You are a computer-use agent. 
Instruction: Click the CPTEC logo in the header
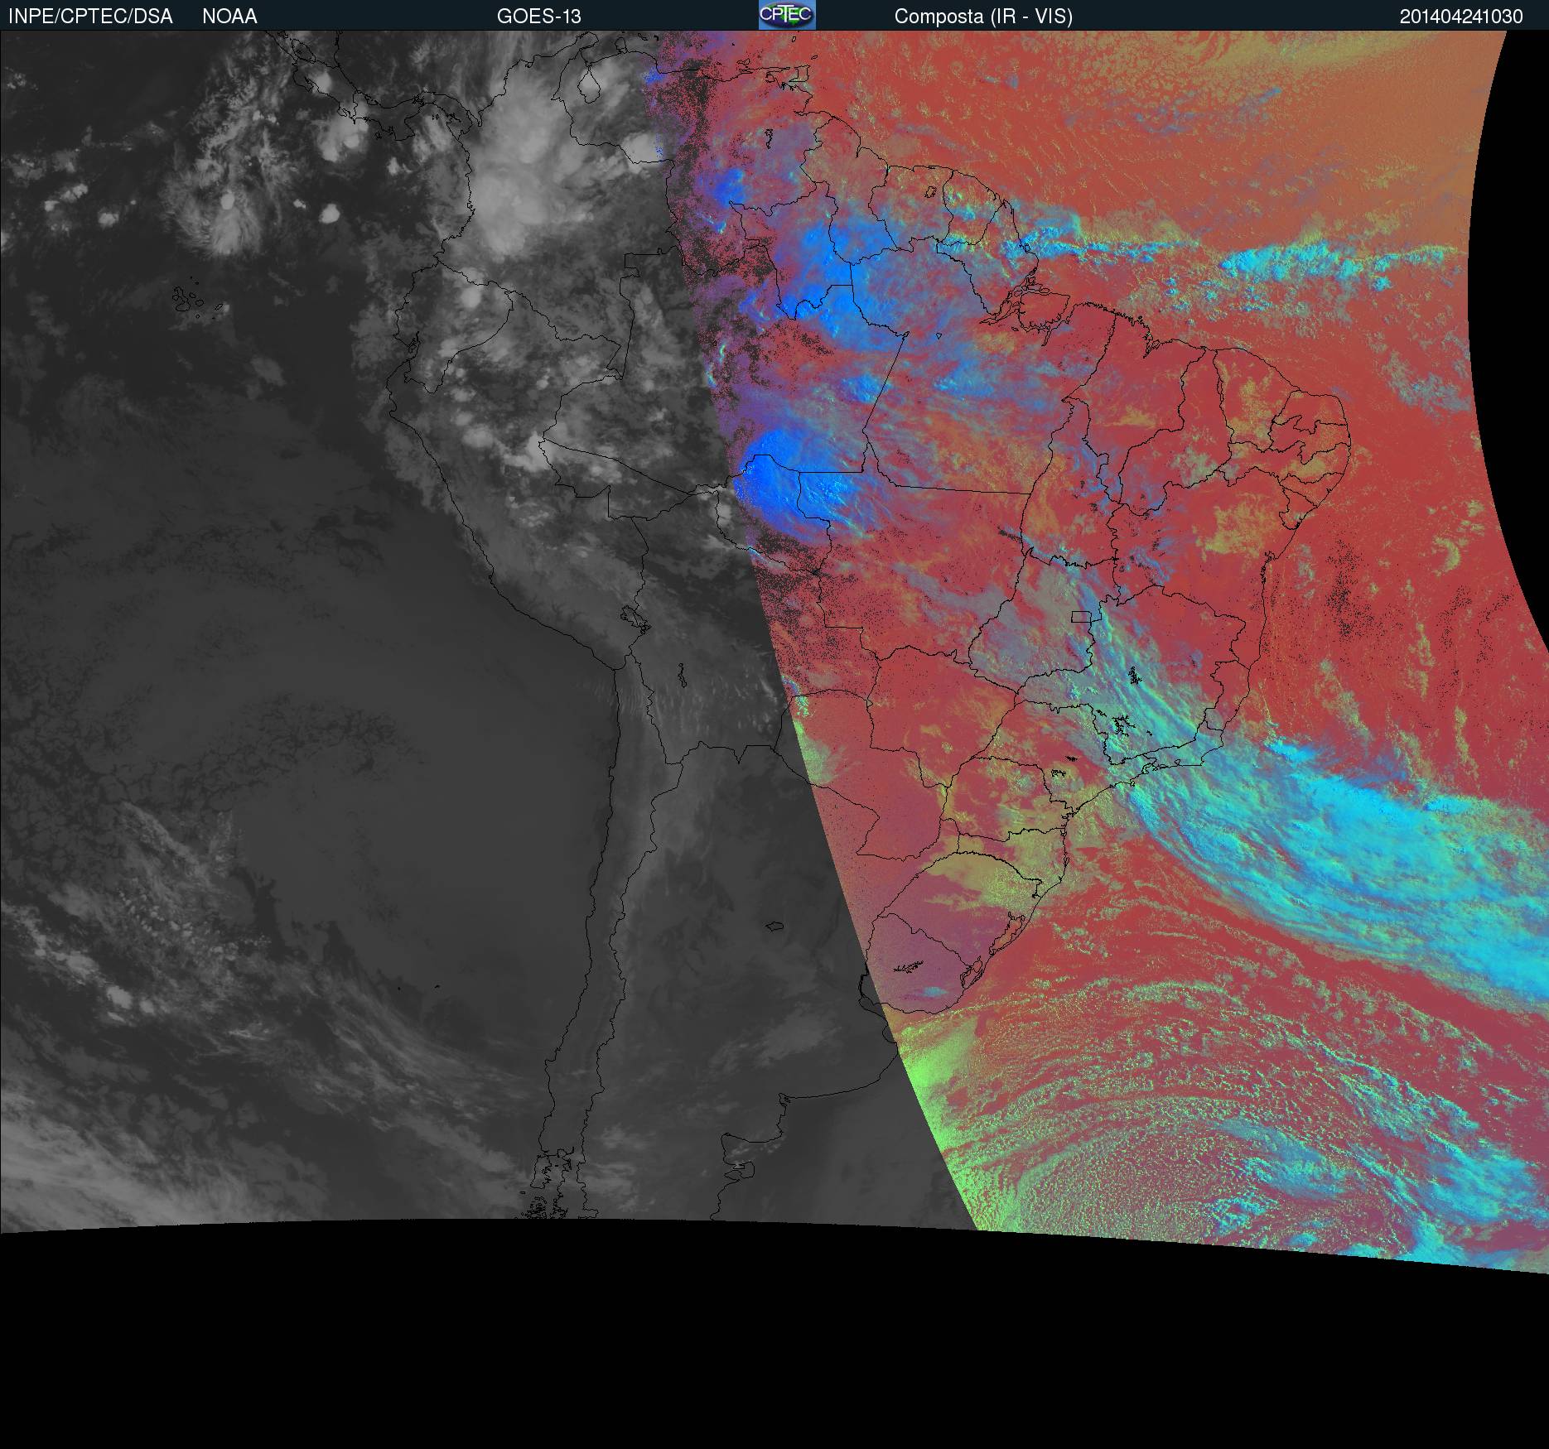click(787, 15)
